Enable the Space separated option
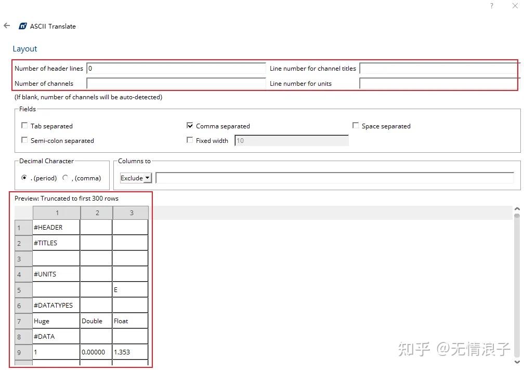 pyautogui.click(x=356, y=125)
